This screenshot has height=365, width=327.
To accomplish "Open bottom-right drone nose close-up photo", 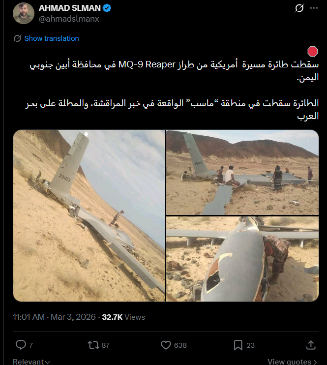I will pyautogui.click(x=242, y=259).
